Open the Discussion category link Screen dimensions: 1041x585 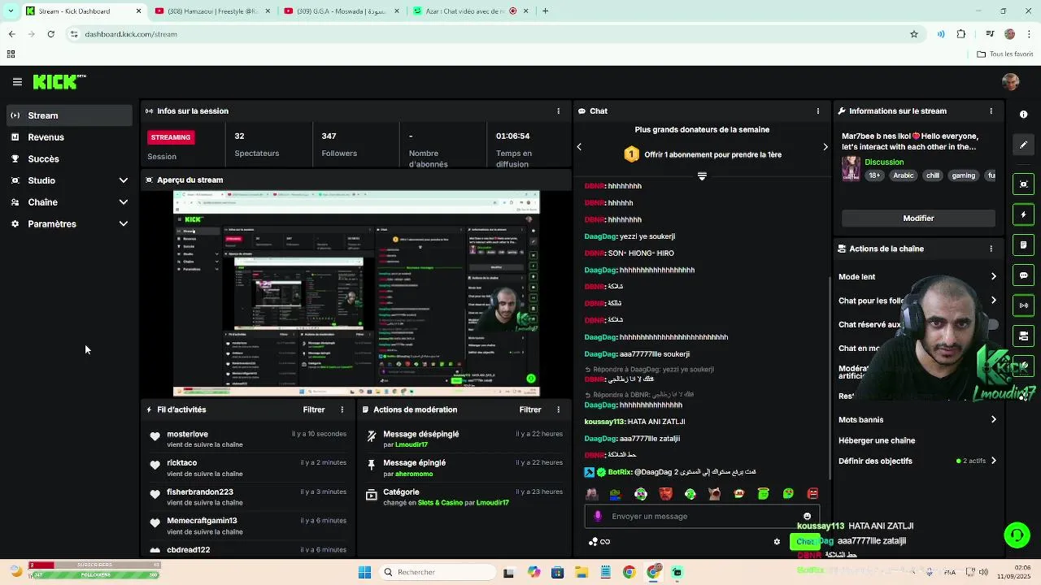click(x=884, y=162)
